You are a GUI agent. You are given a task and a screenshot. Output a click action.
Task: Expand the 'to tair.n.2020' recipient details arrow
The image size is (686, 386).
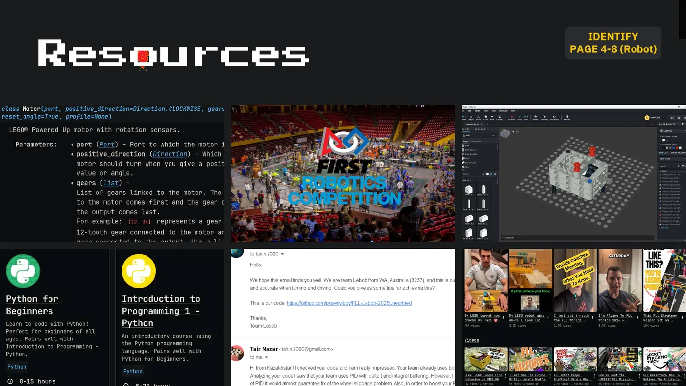[x=282, y=254]
